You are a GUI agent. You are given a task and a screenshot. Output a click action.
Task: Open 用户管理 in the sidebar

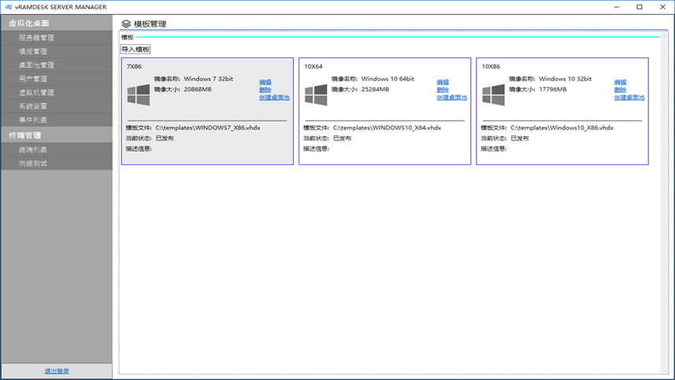pos(57,79)
